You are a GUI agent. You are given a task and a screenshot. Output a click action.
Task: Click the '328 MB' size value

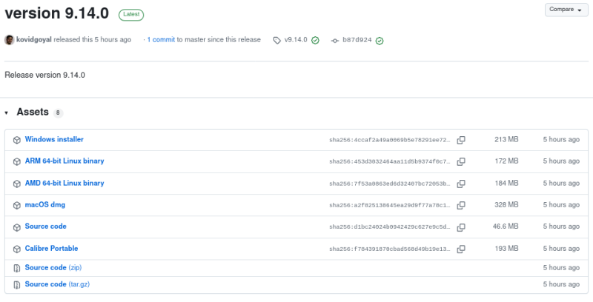(506, 204)
